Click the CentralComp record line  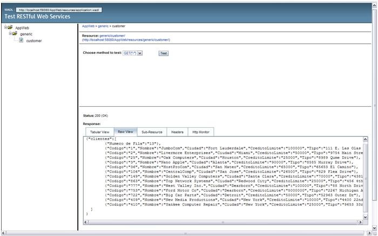[x=232, y=172]
